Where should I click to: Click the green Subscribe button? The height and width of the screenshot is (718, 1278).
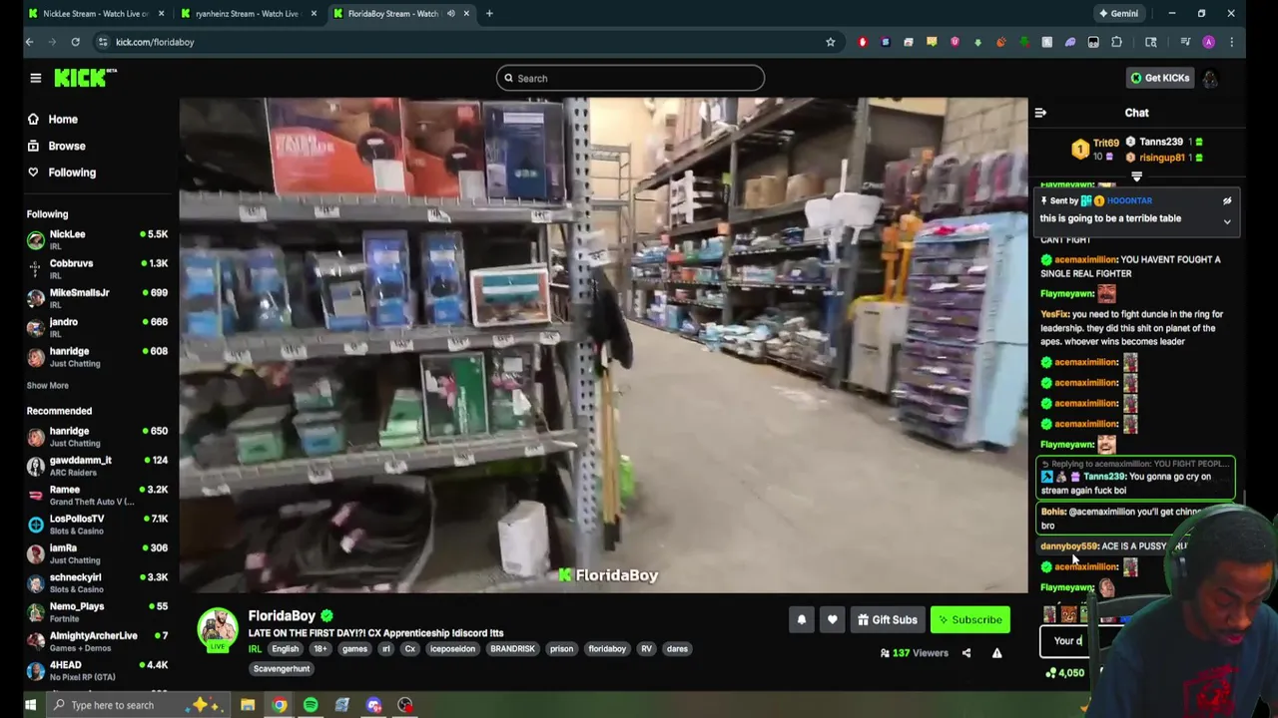969,619
